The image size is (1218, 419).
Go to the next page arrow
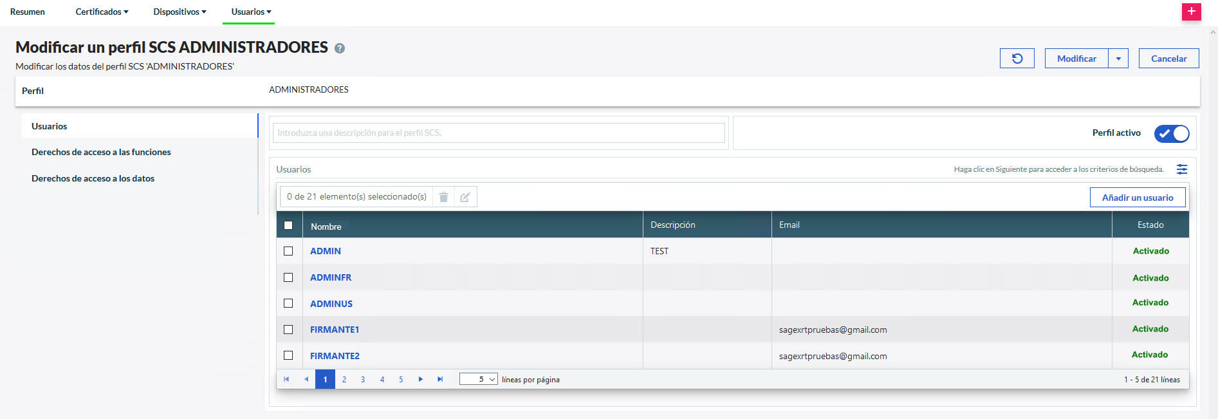[x=421, y=380]
